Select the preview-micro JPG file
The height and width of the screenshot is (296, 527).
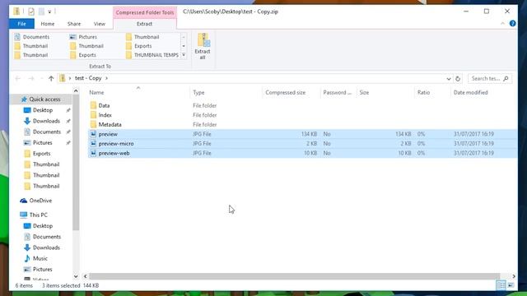(x=302, y=144)
